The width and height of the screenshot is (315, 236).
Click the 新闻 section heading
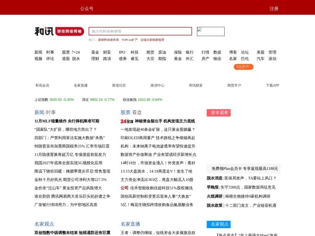click(39, 112)
